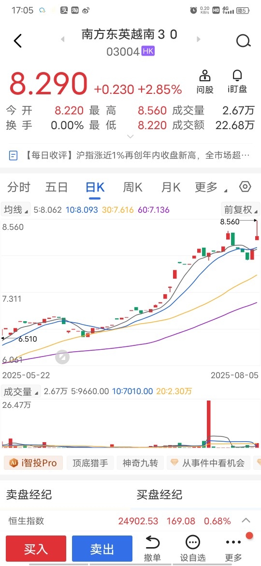Screen dimensions: 261x566
Task: Tap the change percentage +2.85%
Action: (x=160, y=89)
